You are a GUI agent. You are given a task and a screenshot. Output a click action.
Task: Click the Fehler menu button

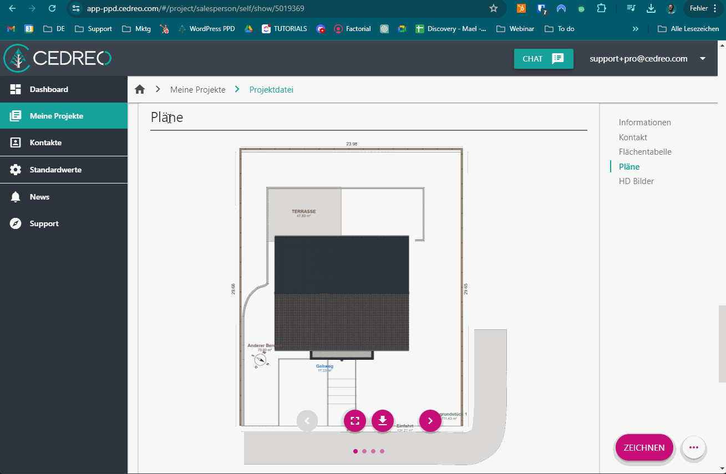point(704,8)
